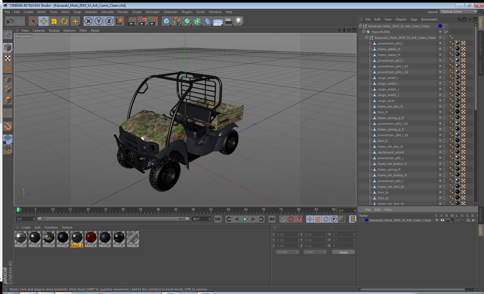Open the material manager Texture menu
This screenshot has width=484, height=294.
67,227
